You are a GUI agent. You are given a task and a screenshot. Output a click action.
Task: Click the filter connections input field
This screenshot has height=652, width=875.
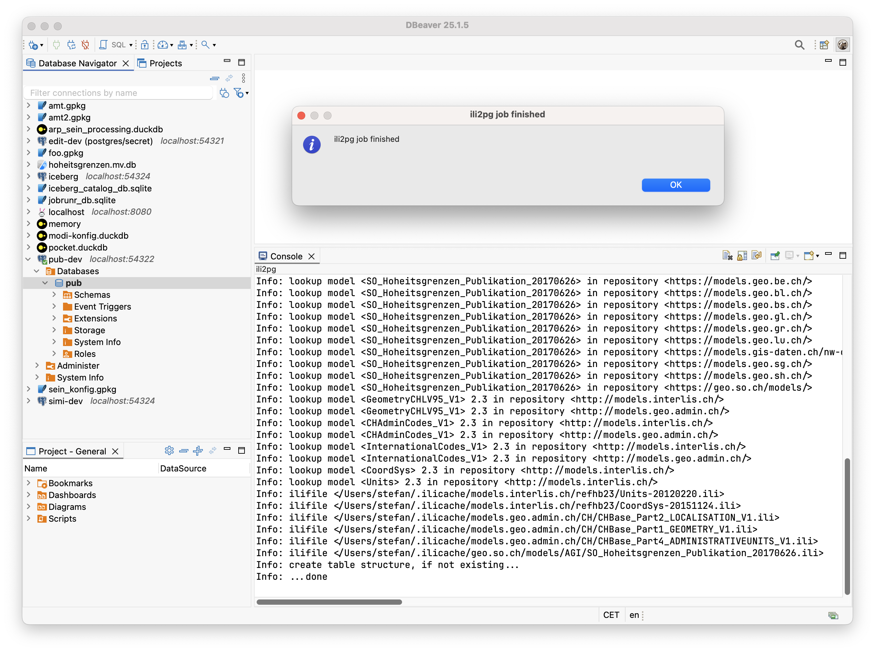click(x=119, y=93)
